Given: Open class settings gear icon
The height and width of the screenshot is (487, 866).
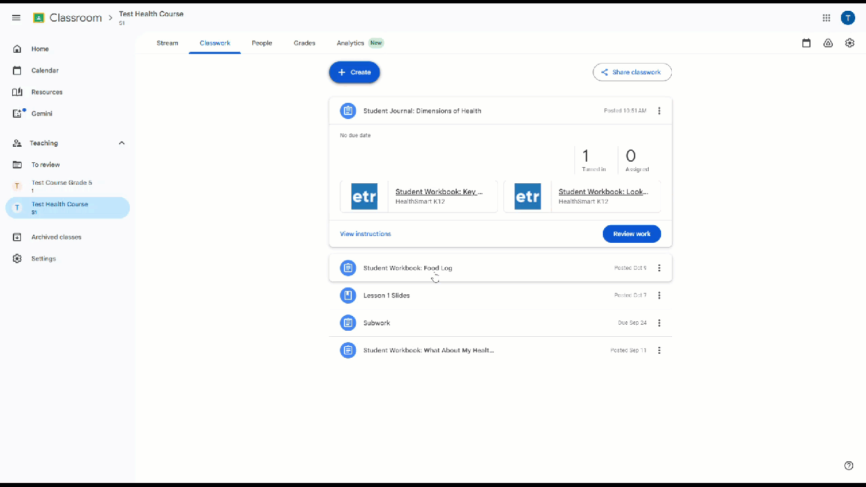Looking at the screenshot, I should point(849,43).
